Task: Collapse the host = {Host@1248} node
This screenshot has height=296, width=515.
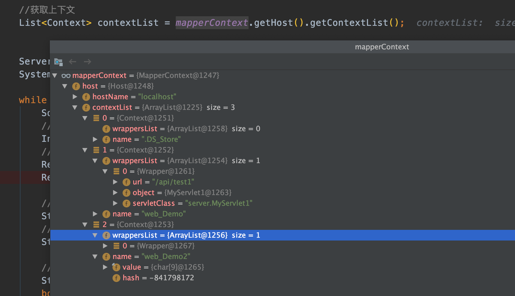Action: [x=65, y=86]
